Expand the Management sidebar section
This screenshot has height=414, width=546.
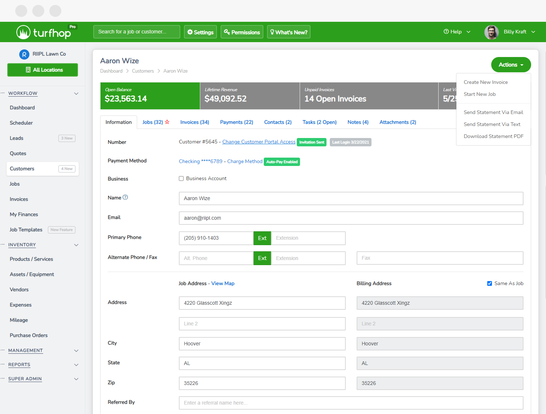[x=76, y=350]
